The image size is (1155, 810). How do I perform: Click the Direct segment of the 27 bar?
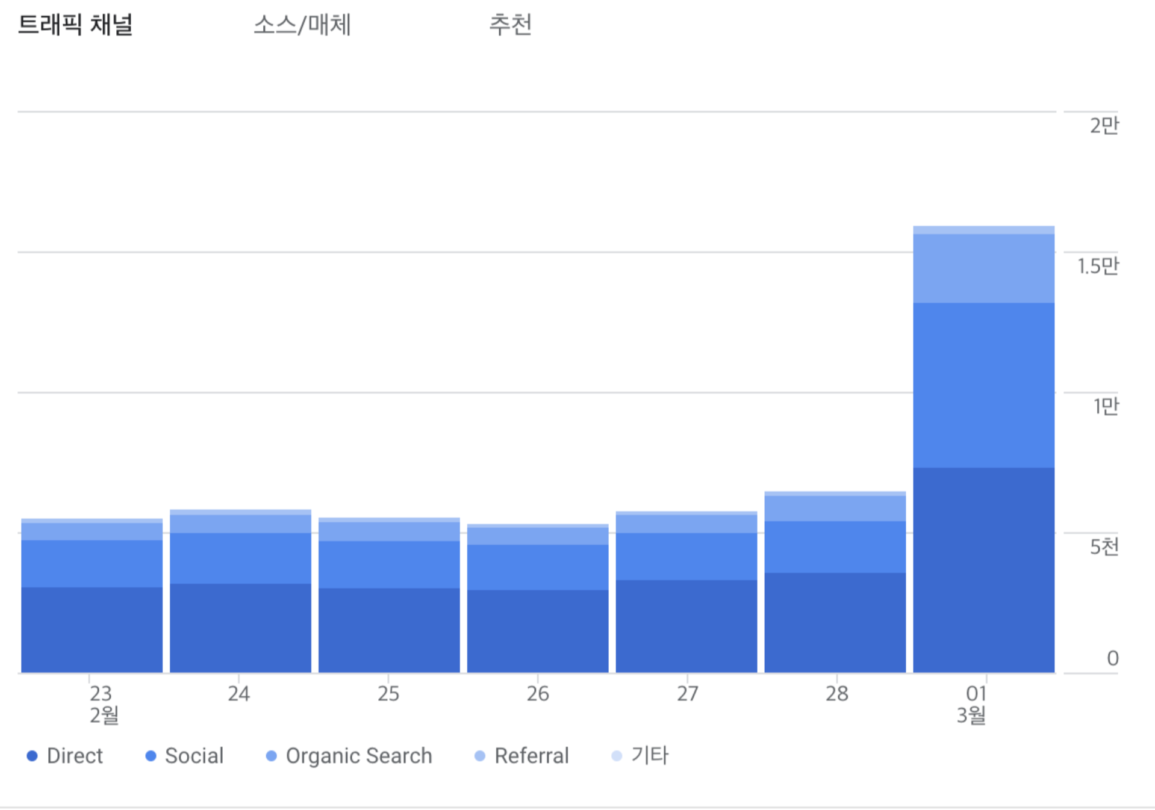(686, 626)
